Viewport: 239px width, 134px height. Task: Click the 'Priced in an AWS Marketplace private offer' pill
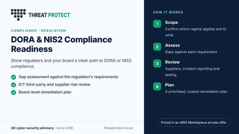tap(194, 122)
